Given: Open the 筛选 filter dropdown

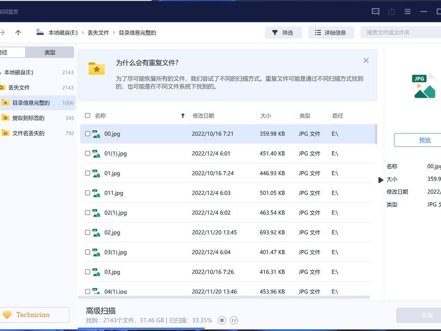Looking at the screenshot, I should tap(283, 33).
